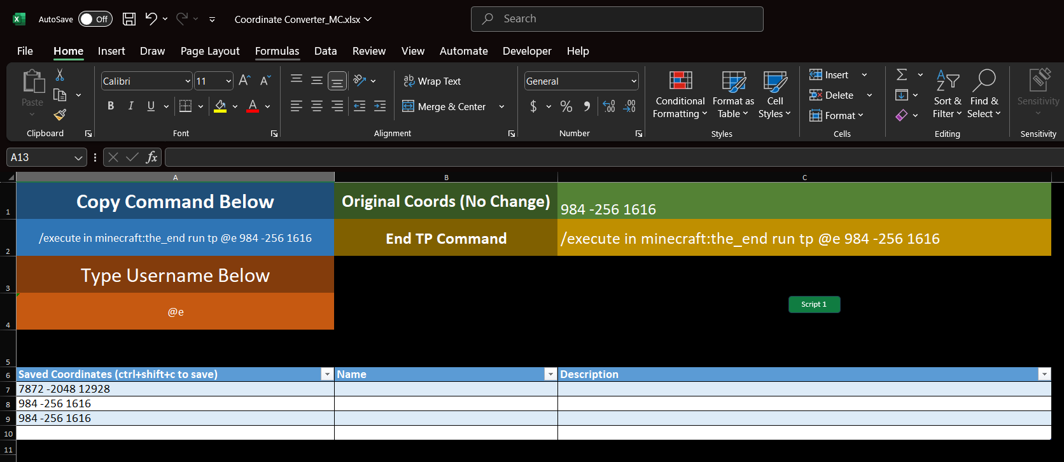Open the Saved Coordinates column filter dropdown
The image size is (1064, 462).
coord(327,374)
